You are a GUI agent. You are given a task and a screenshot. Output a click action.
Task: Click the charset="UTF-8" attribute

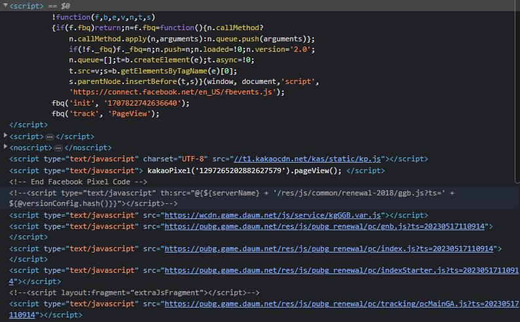[176, 159]
